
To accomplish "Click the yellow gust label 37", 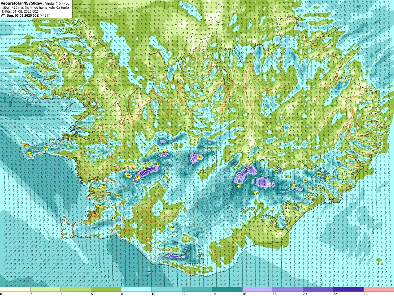I will (144, 169).
